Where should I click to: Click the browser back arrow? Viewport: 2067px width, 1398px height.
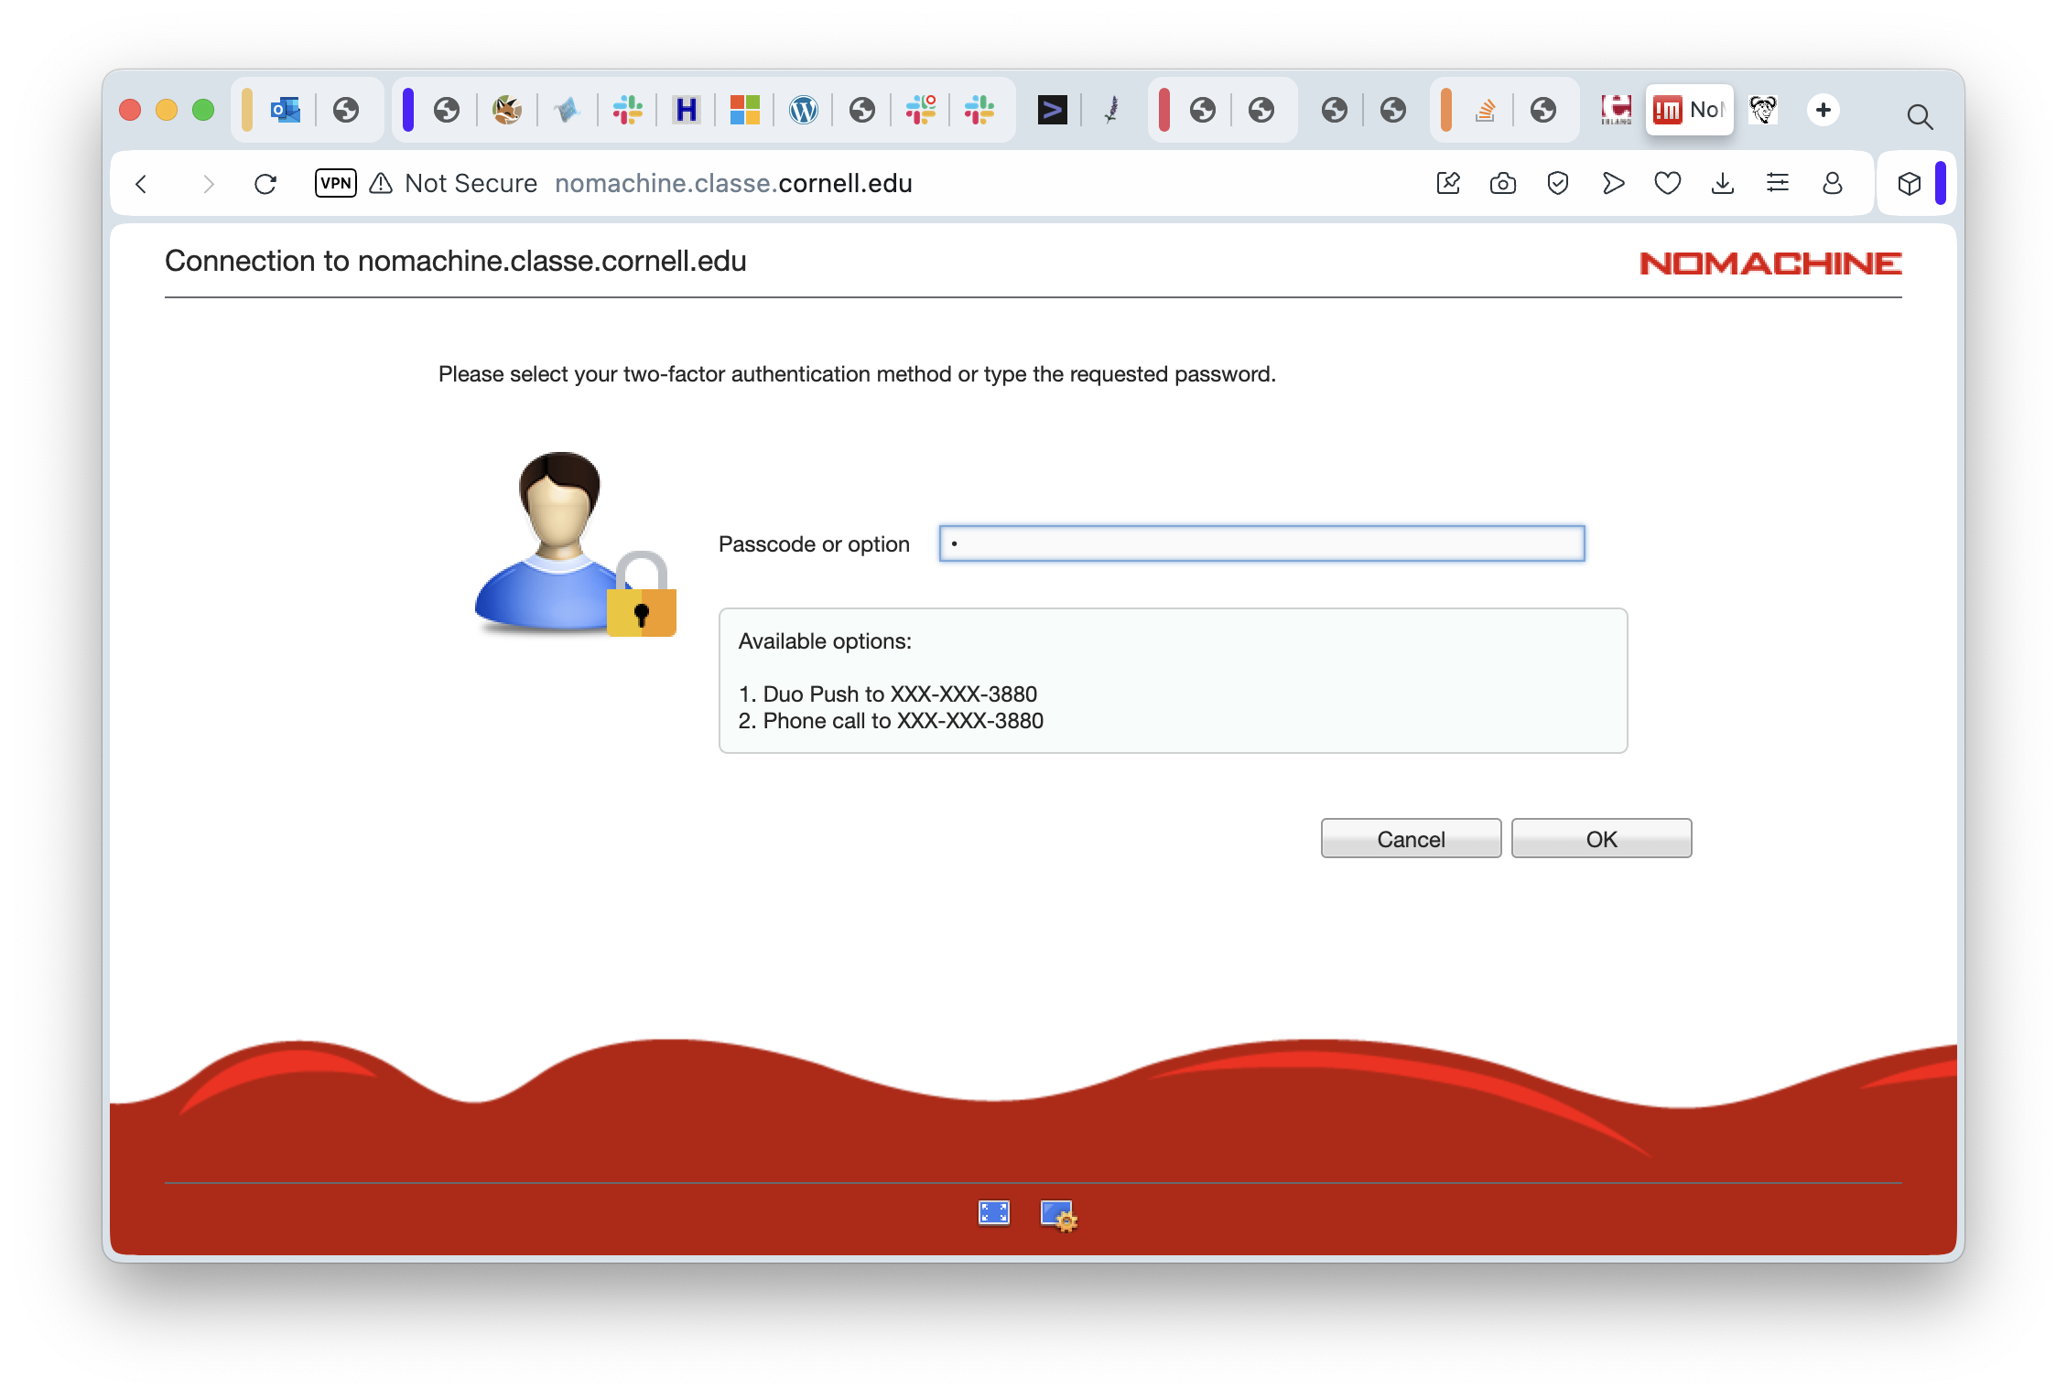(142, 184)
